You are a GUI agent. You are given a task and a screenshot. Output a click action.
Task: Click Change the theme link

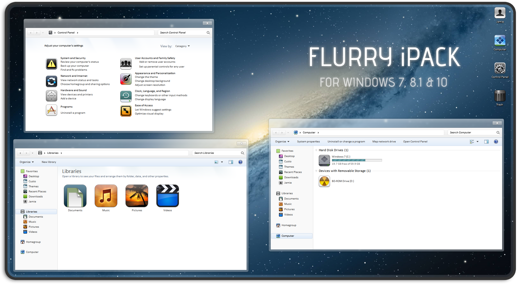(x=146, y=77)
